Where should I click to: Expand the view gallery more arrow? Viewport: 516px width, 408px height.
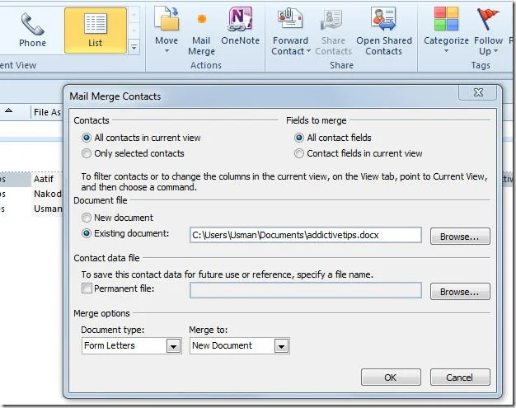[134, 47]
